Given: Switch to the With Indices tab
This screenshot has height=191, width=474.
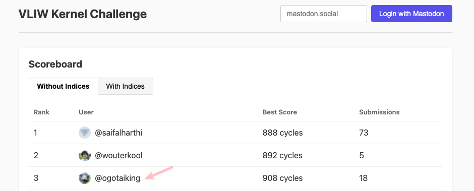Looking at the screenshot, I should click(x=126, y=86).
